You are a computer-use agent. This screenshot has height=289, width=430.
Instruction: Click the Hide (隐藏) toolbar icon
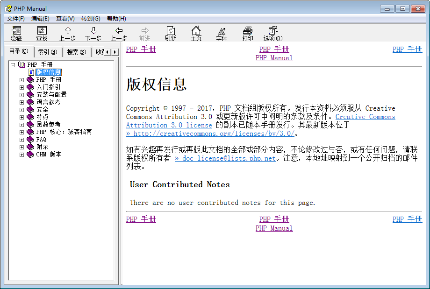pos(16,31)
